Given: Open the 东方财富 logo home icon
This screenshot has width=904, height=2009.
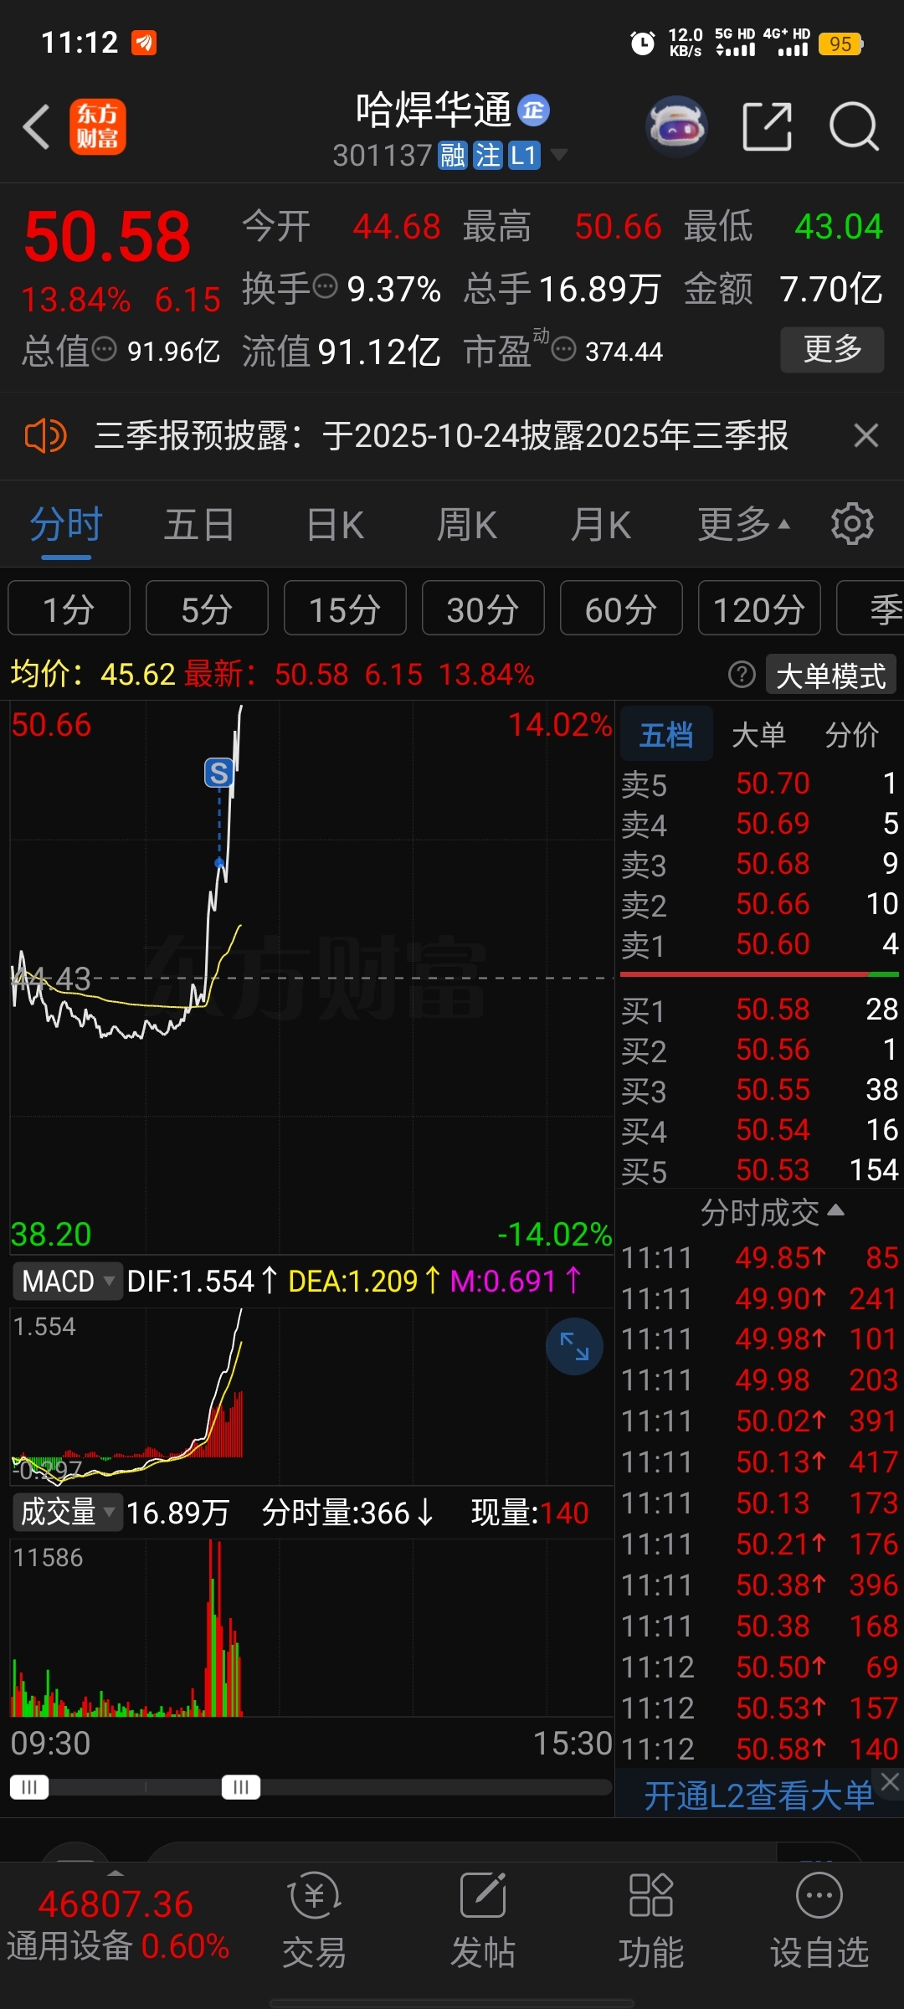Looking at the screenshot, I should click(97, 126).
